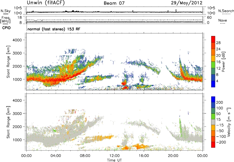Pick the Velocity segment between 100 and 200
This screenshot has width=234, height=162.
213,105
